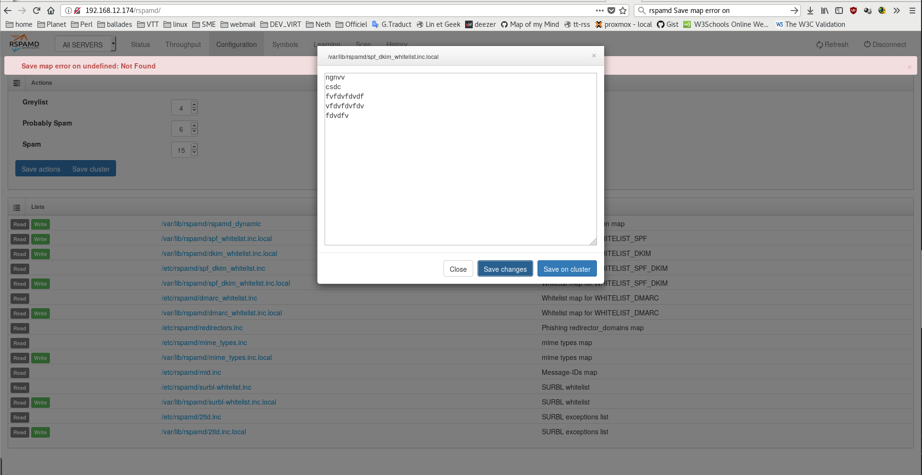Open the All SERVERS dropdown
922x475 pixels.
pyautogui.click(x=85, y=45)
